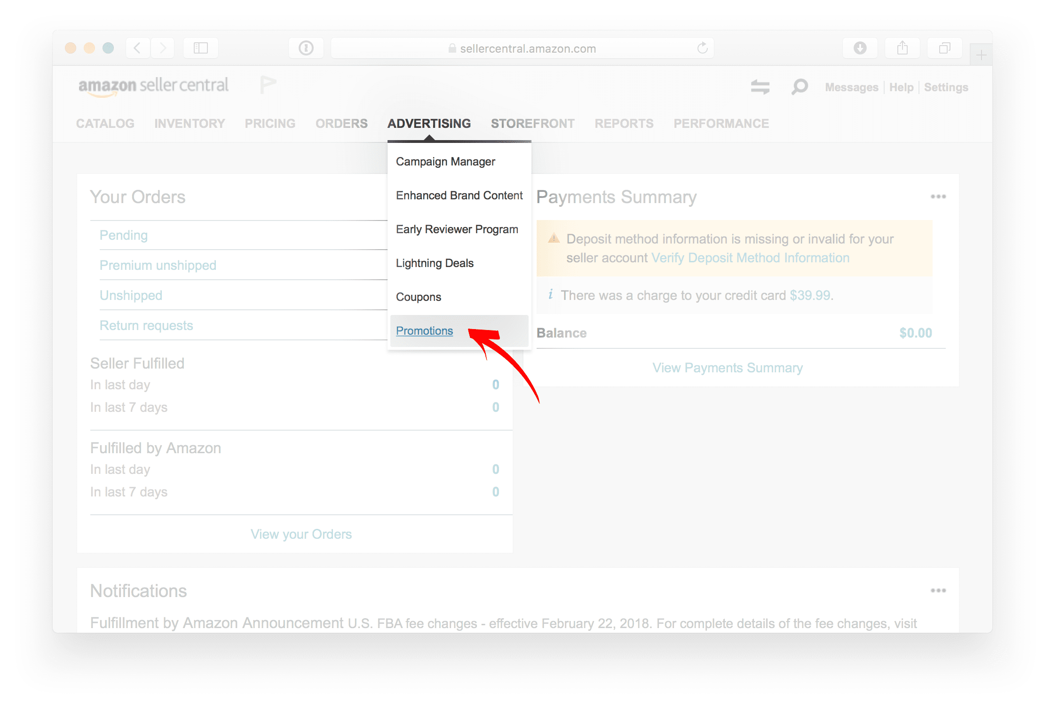The height and width of the screenshot is (708, 1045).
Task: Click the $0.00 balance amount
Action: point(916,333)
